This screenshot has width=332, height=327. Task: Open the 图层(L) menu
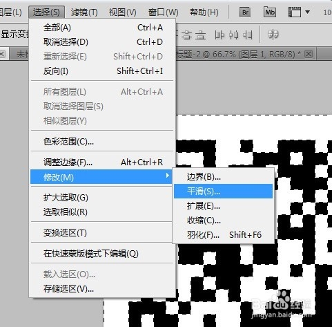pos(11,12)
